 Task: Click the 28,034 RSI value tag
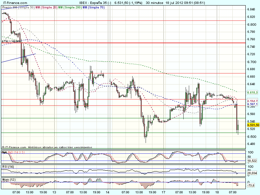252,173
